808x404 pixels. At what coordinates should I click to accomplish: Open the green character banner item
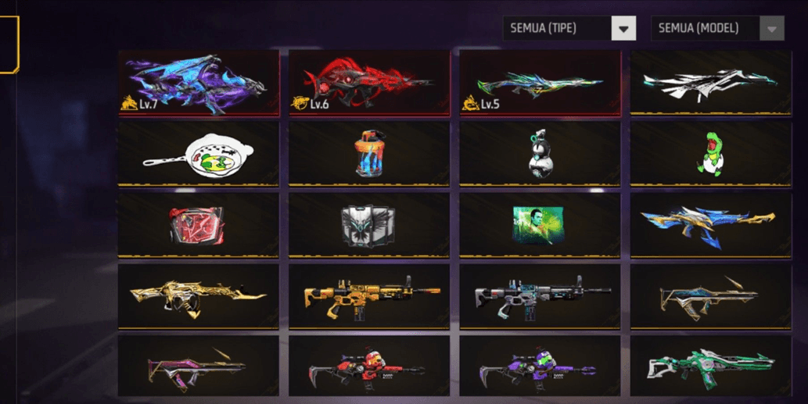point(540,225)
